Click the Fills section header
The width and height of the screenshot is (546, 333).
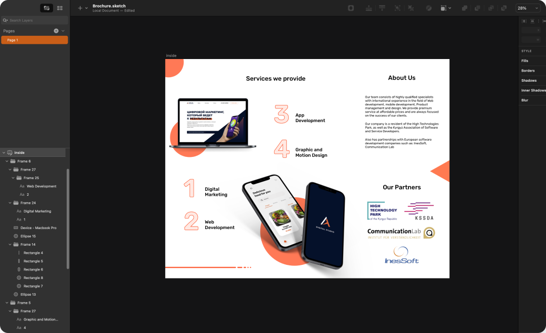pyautogui.click(x=525, y=61)
